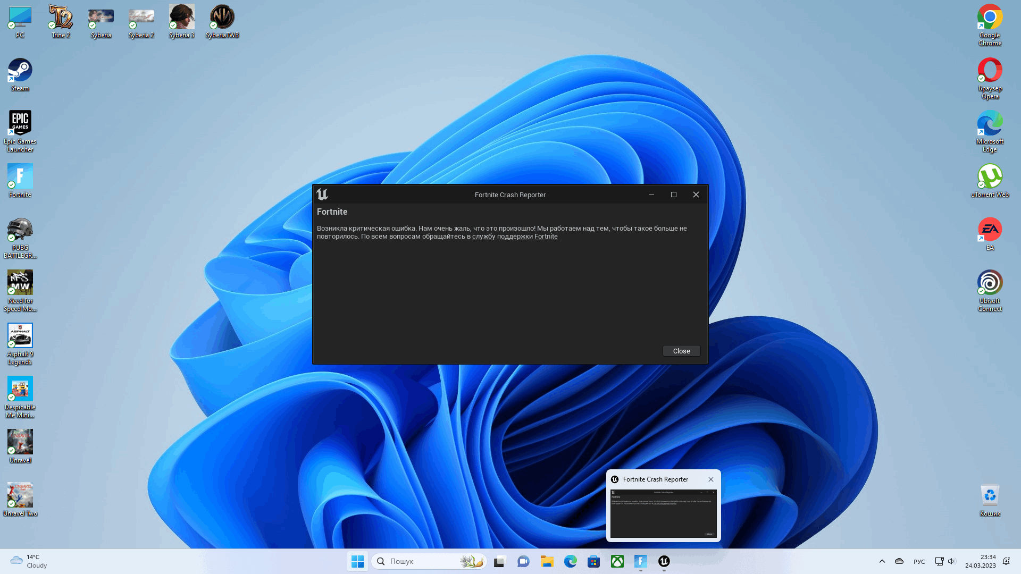Image resolution: width=1021 pixels, height=574 pixels.
Task: Switch keyboard language RUS toggle
Action: click(918, 561)
